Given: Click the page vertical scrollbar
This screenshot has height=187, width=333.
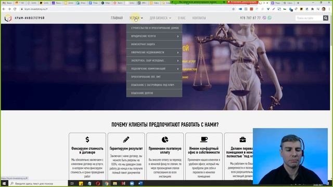Looking at the screenshot, I should pos(331,96).
